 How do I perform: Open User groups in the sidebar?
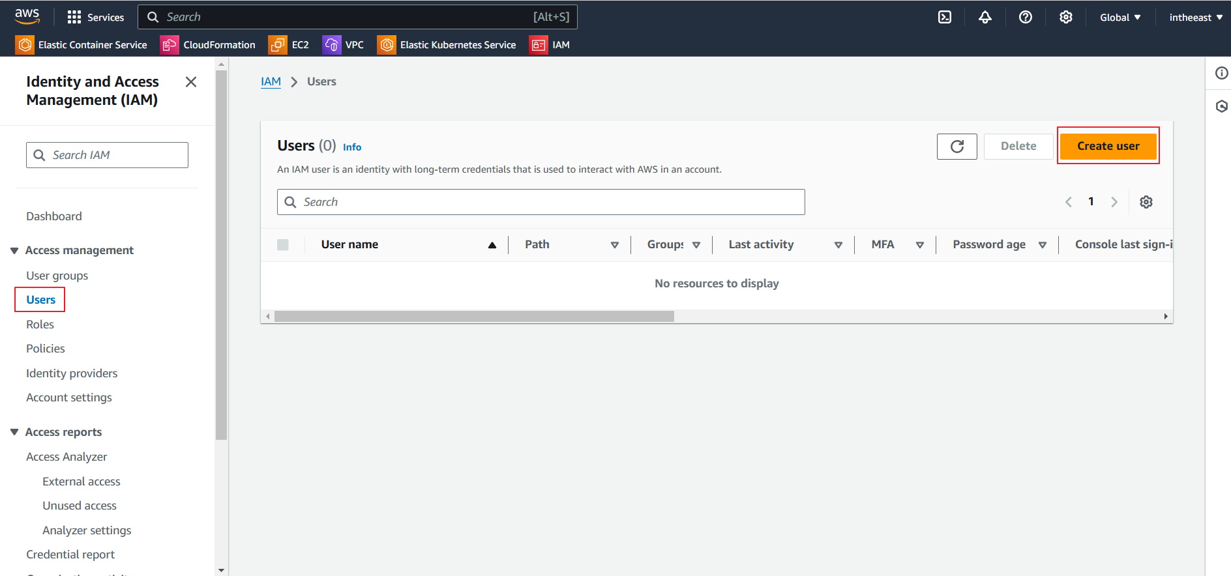(57, 276)
